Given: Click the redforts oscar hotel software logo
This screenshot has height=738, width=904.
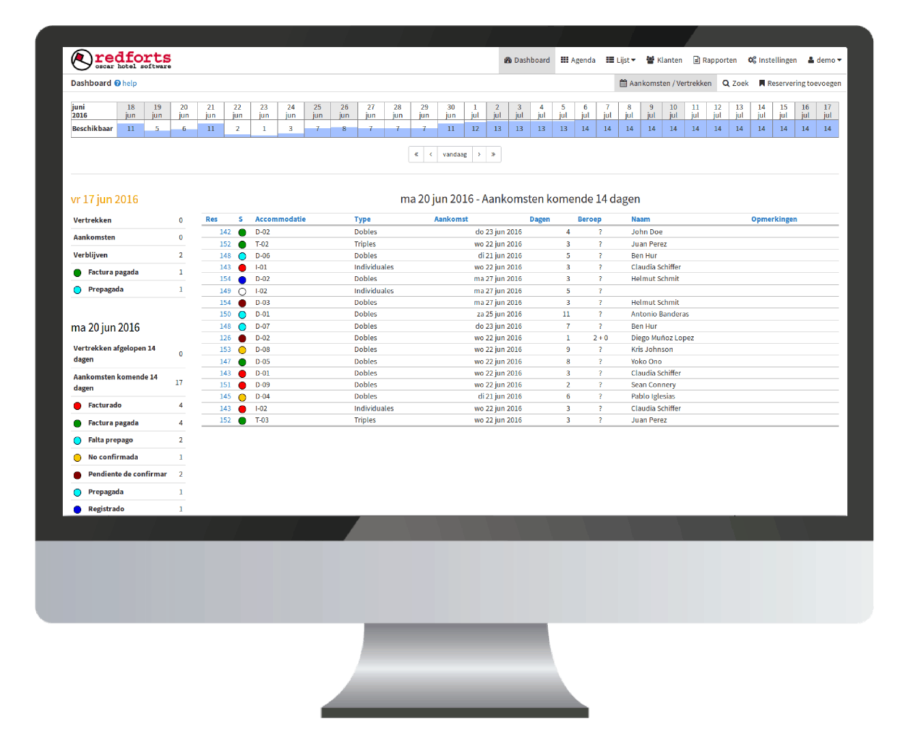Looking at the screenshot, I should [121, 60].
